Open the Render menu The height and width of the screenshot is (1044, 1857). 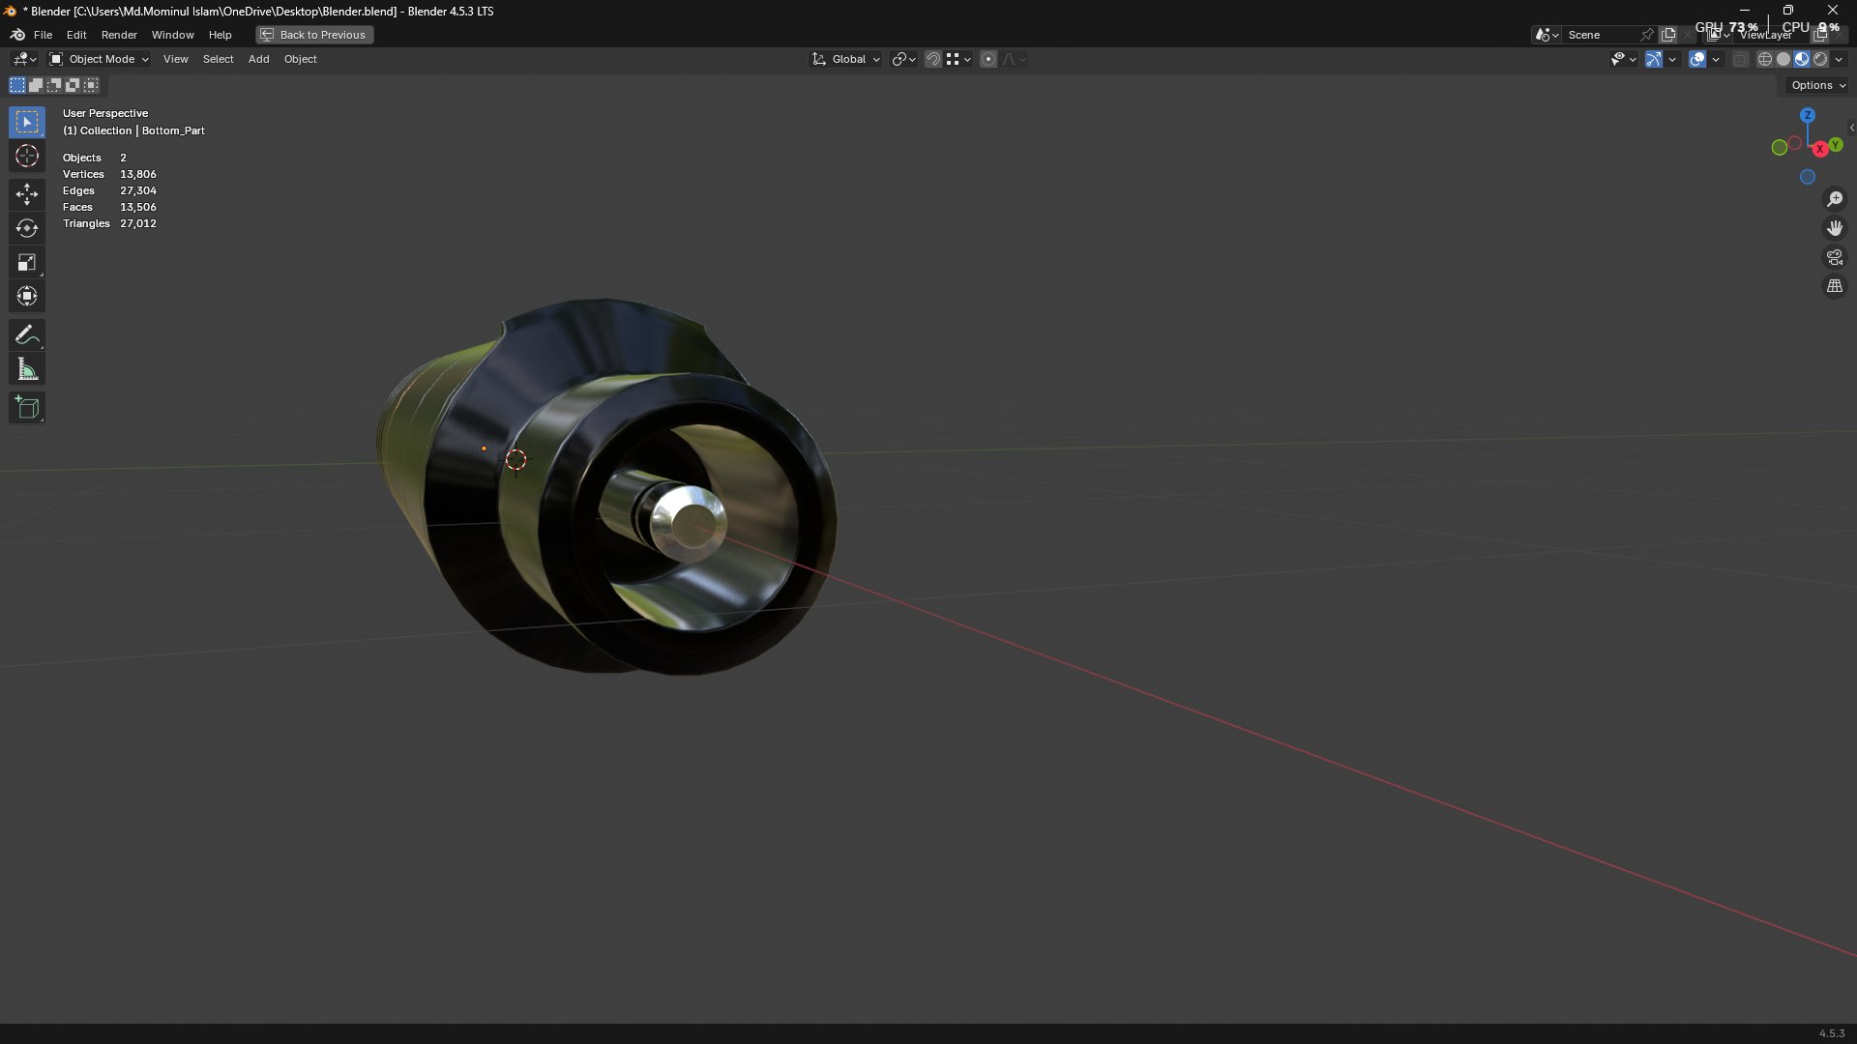click(119, 35)
